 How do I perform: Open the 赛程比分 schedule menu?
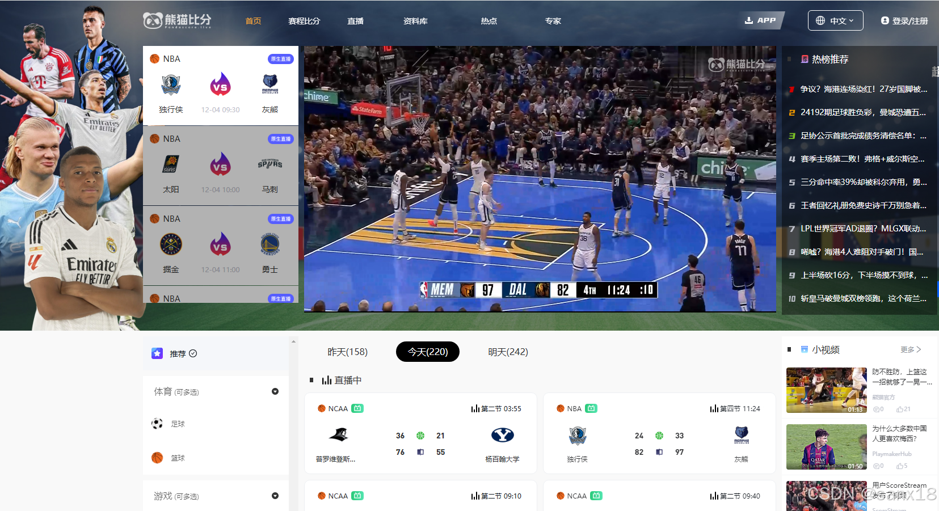point(304,21)
